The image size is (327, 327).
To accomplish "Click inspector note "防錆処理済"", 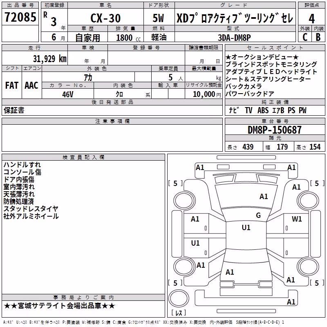I will coord(18,202).
